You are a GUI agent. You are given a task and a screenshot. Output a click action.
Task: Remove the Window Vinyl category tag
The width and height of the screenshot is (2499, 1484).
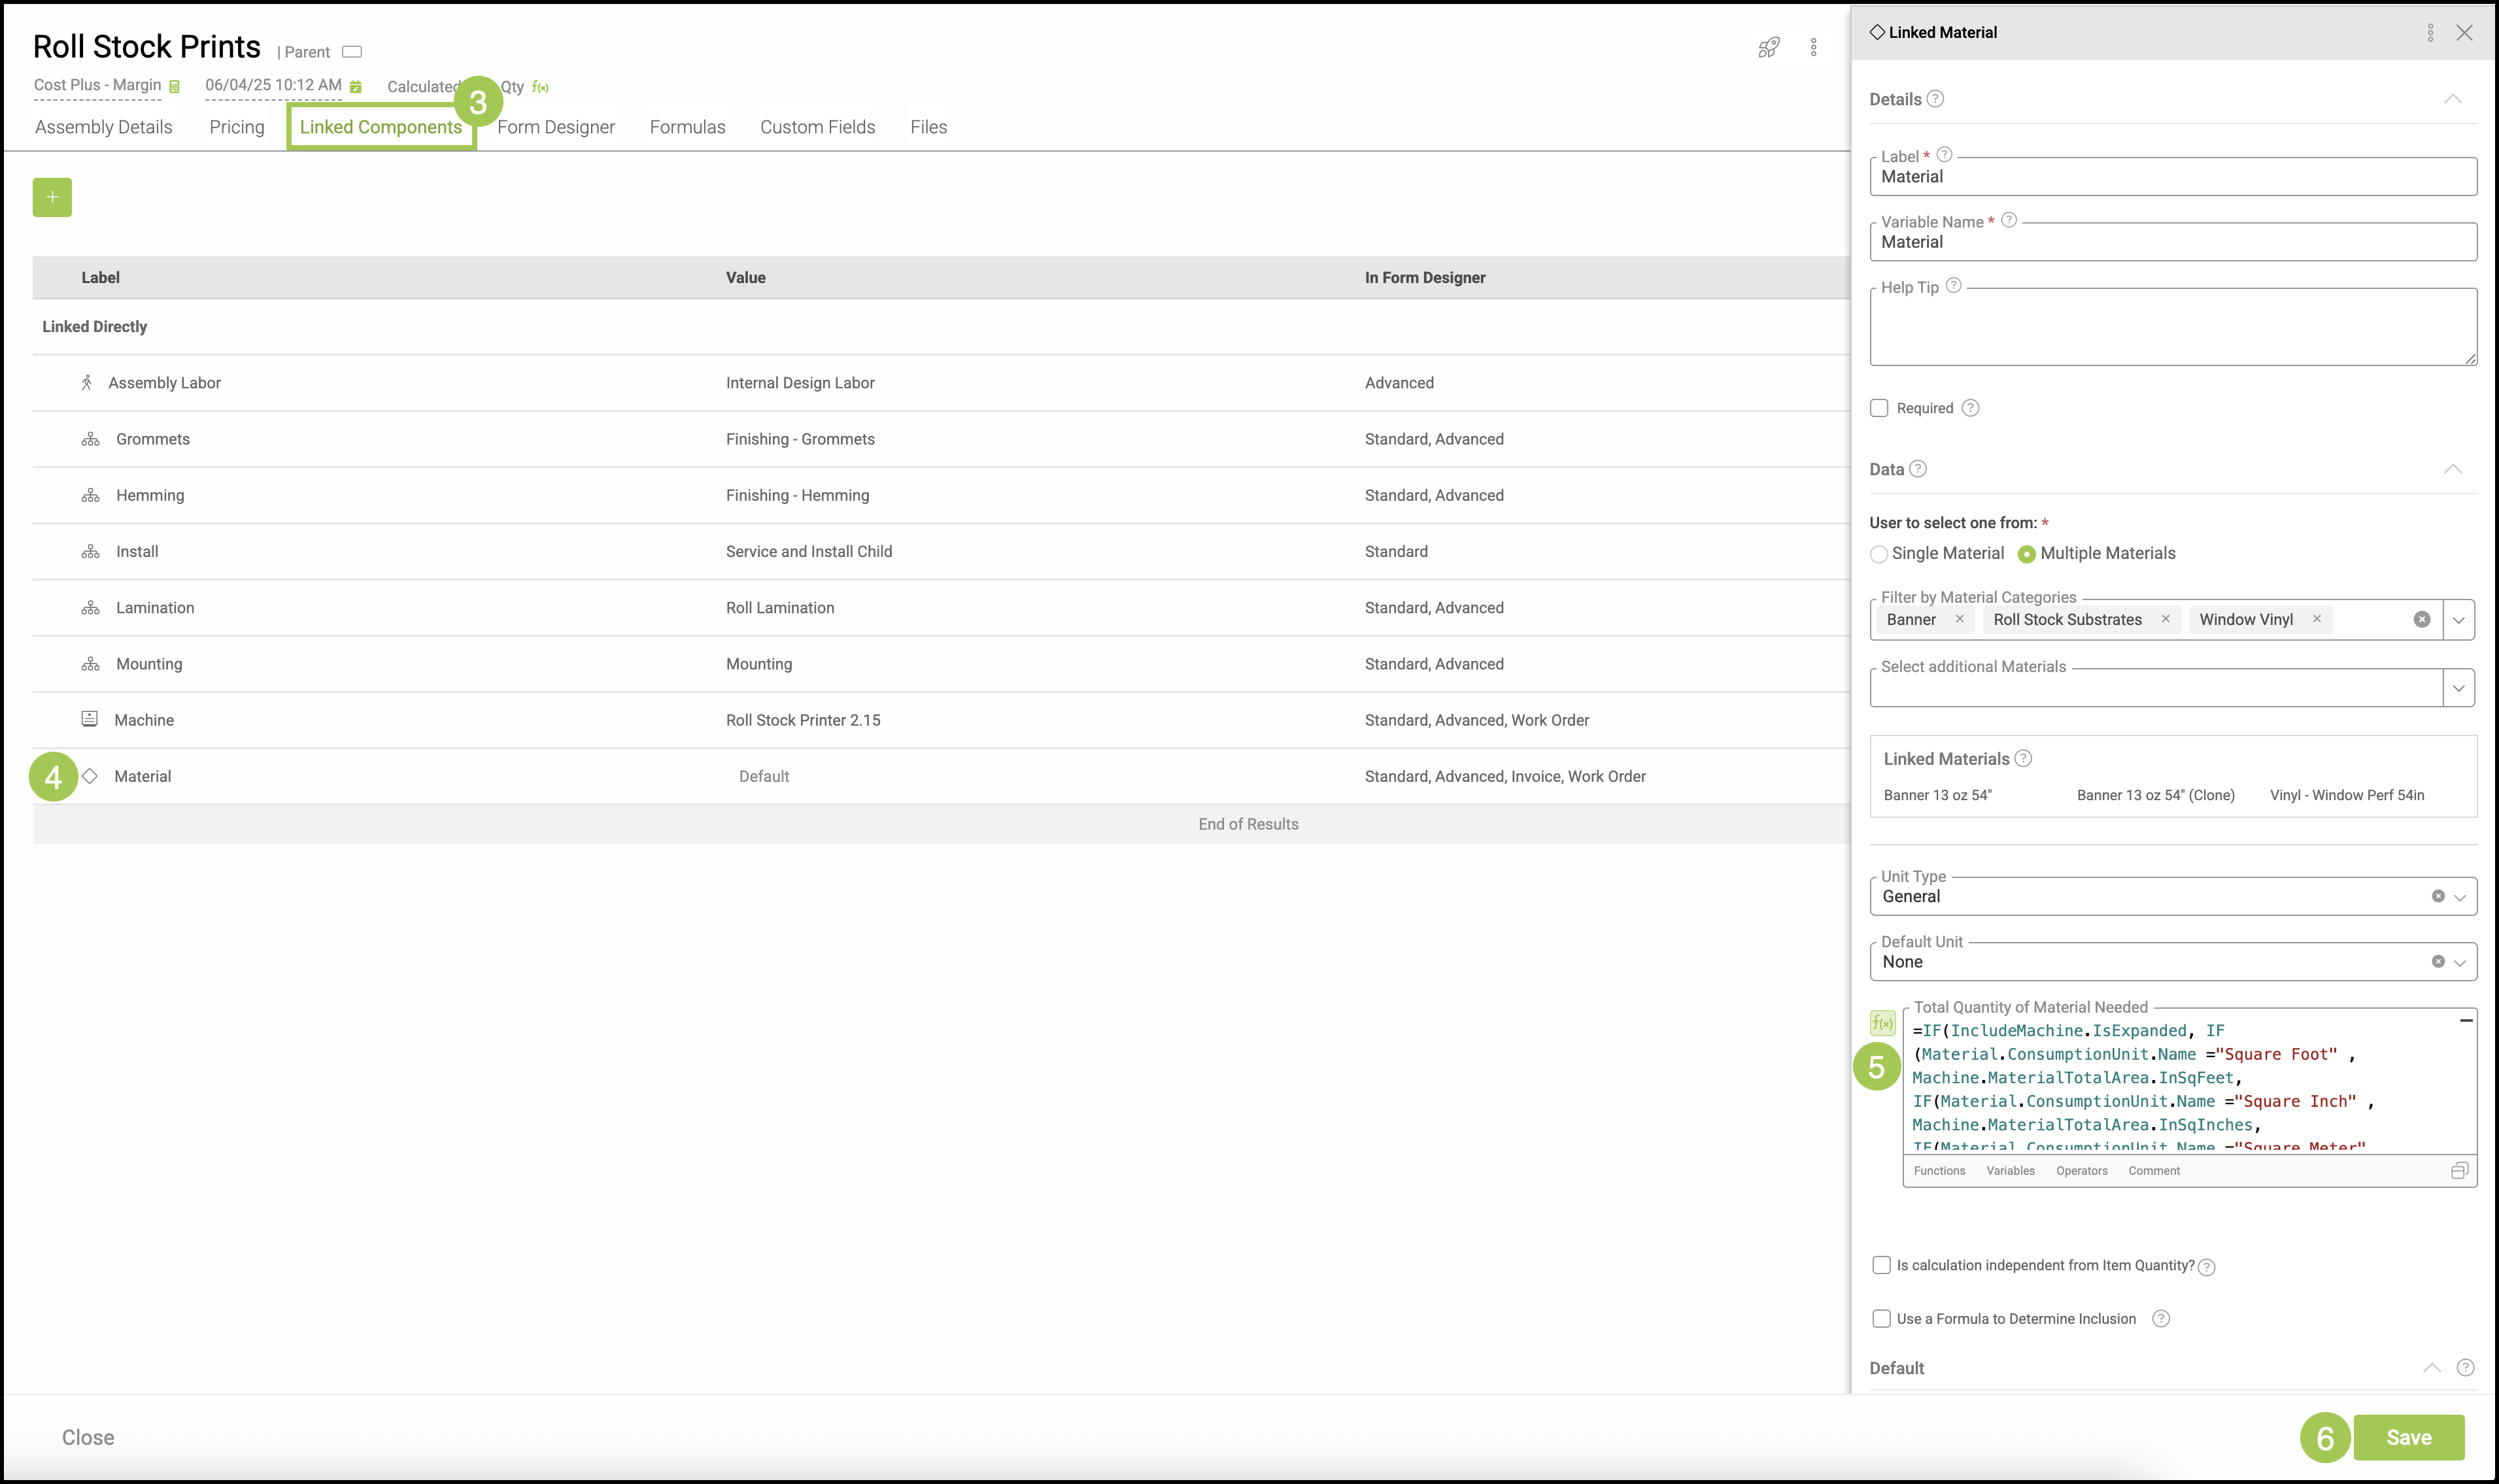tap(2316, 619)
